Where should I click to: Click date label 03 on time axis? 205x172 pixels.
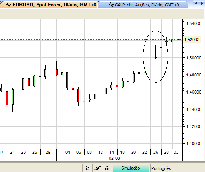click(x=176, y=152)
